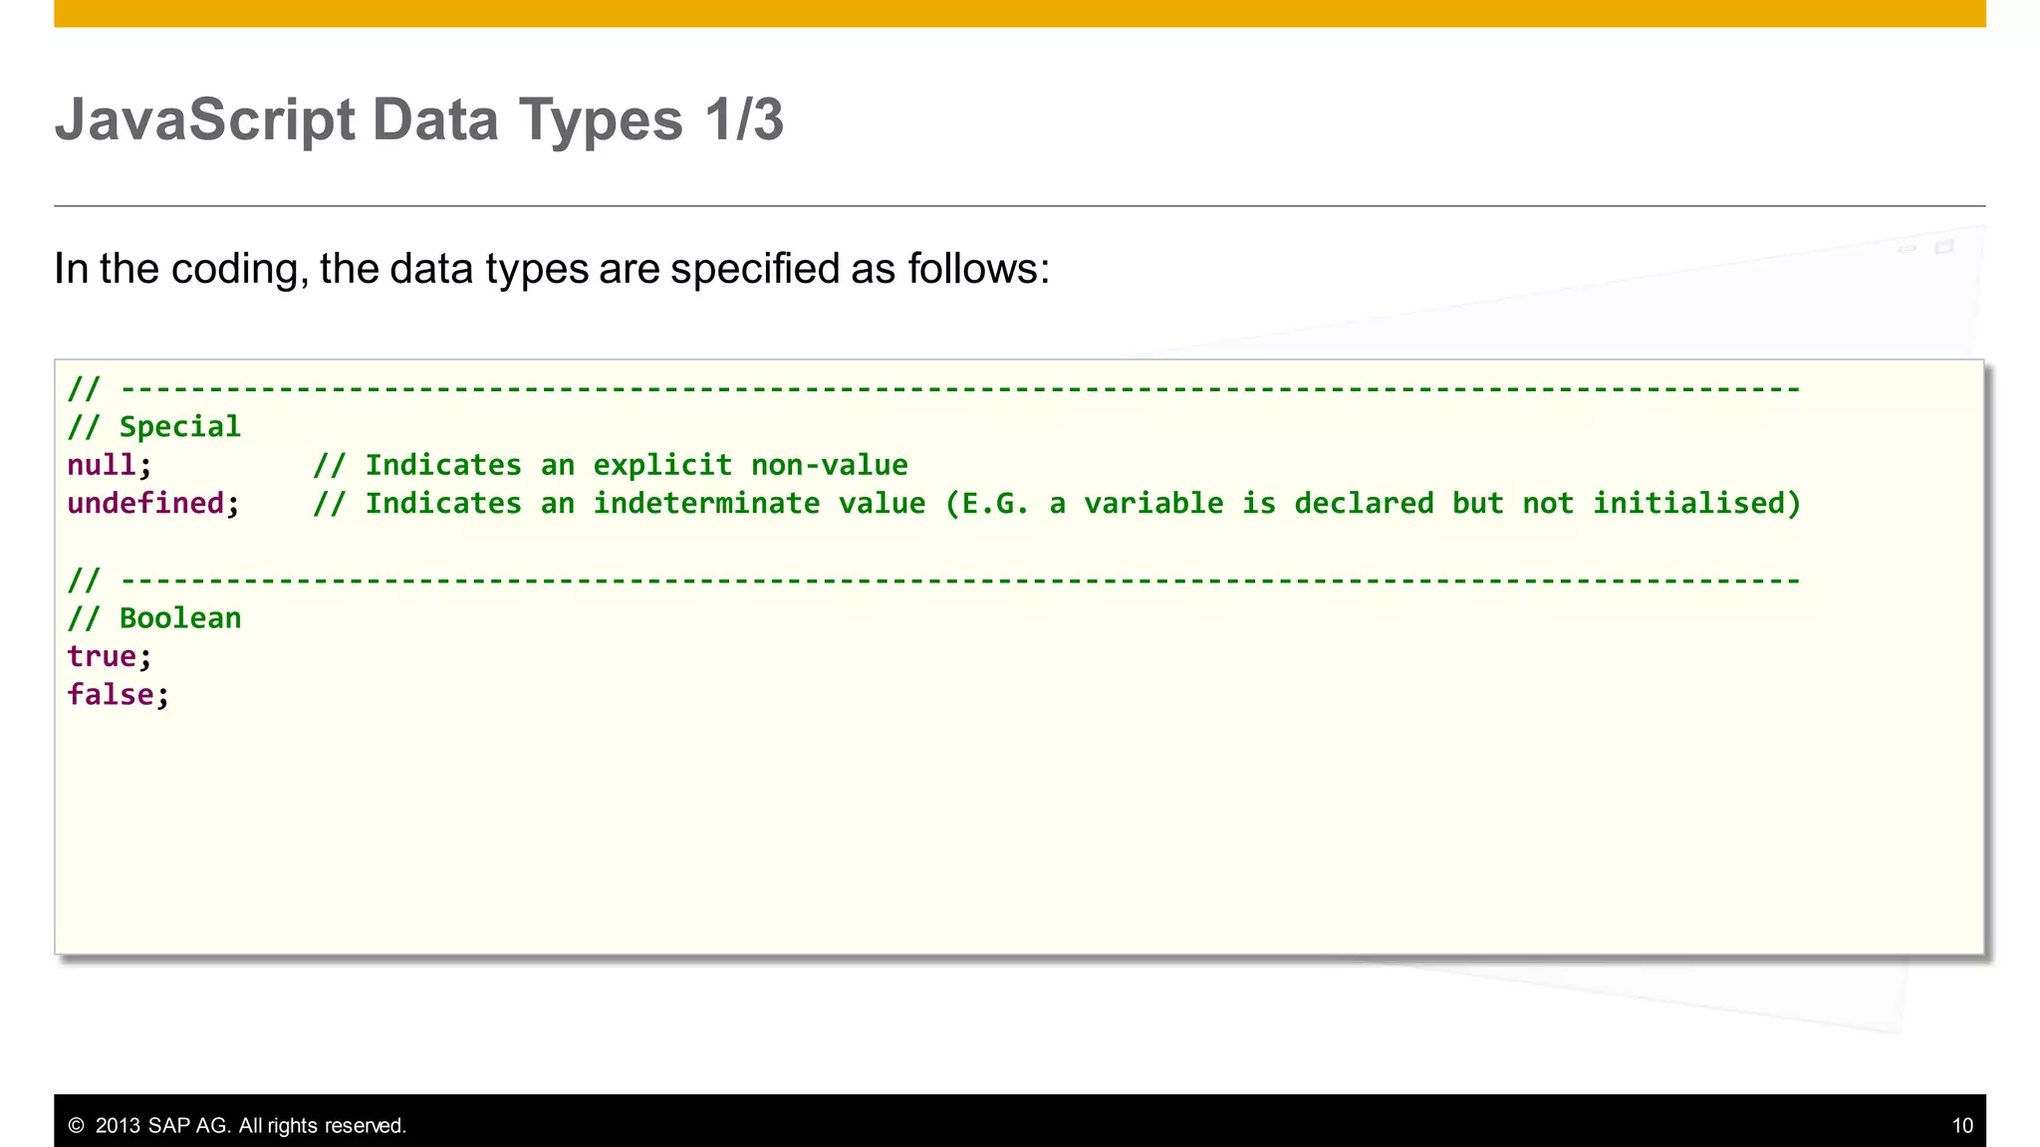Click the copyright text '2013 SAP AG. All rights reserved.'
Viewport: 2040px width, 1147px height.
237,1125
